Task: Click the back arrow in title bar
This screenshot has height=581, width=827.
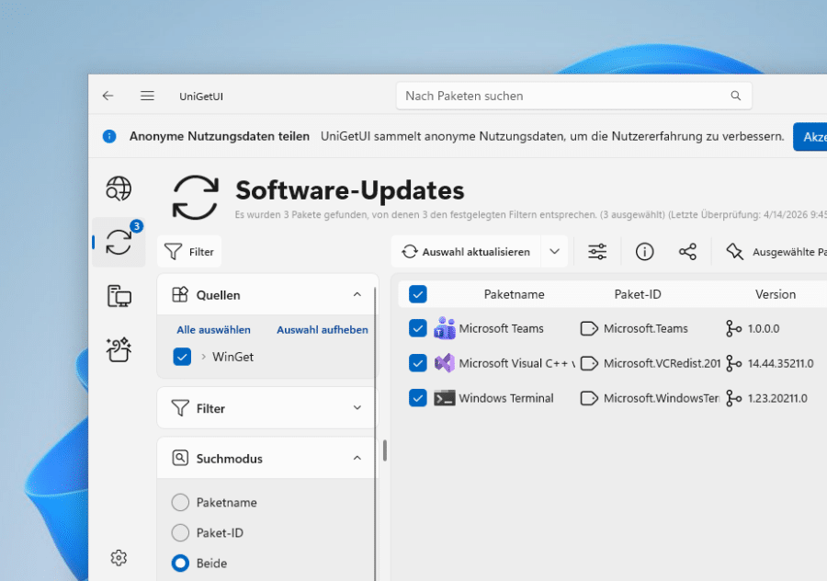Action: tap(108, 96)
